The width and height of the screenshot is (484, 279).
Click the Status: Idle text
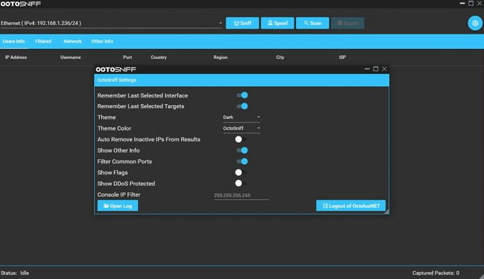(15, 273)
